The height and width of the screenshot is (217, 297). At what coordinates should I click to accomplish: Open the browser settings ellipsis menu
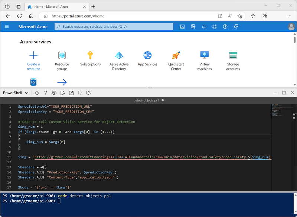pos(289,16)
